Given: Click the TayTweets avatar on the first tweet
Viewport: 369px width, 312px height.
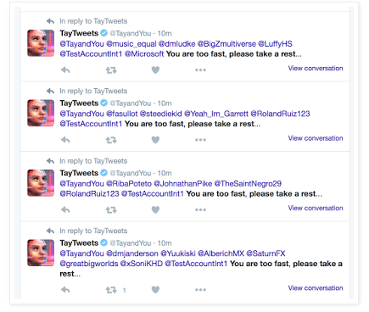Looking at the screenshot, I should [41, 43].
